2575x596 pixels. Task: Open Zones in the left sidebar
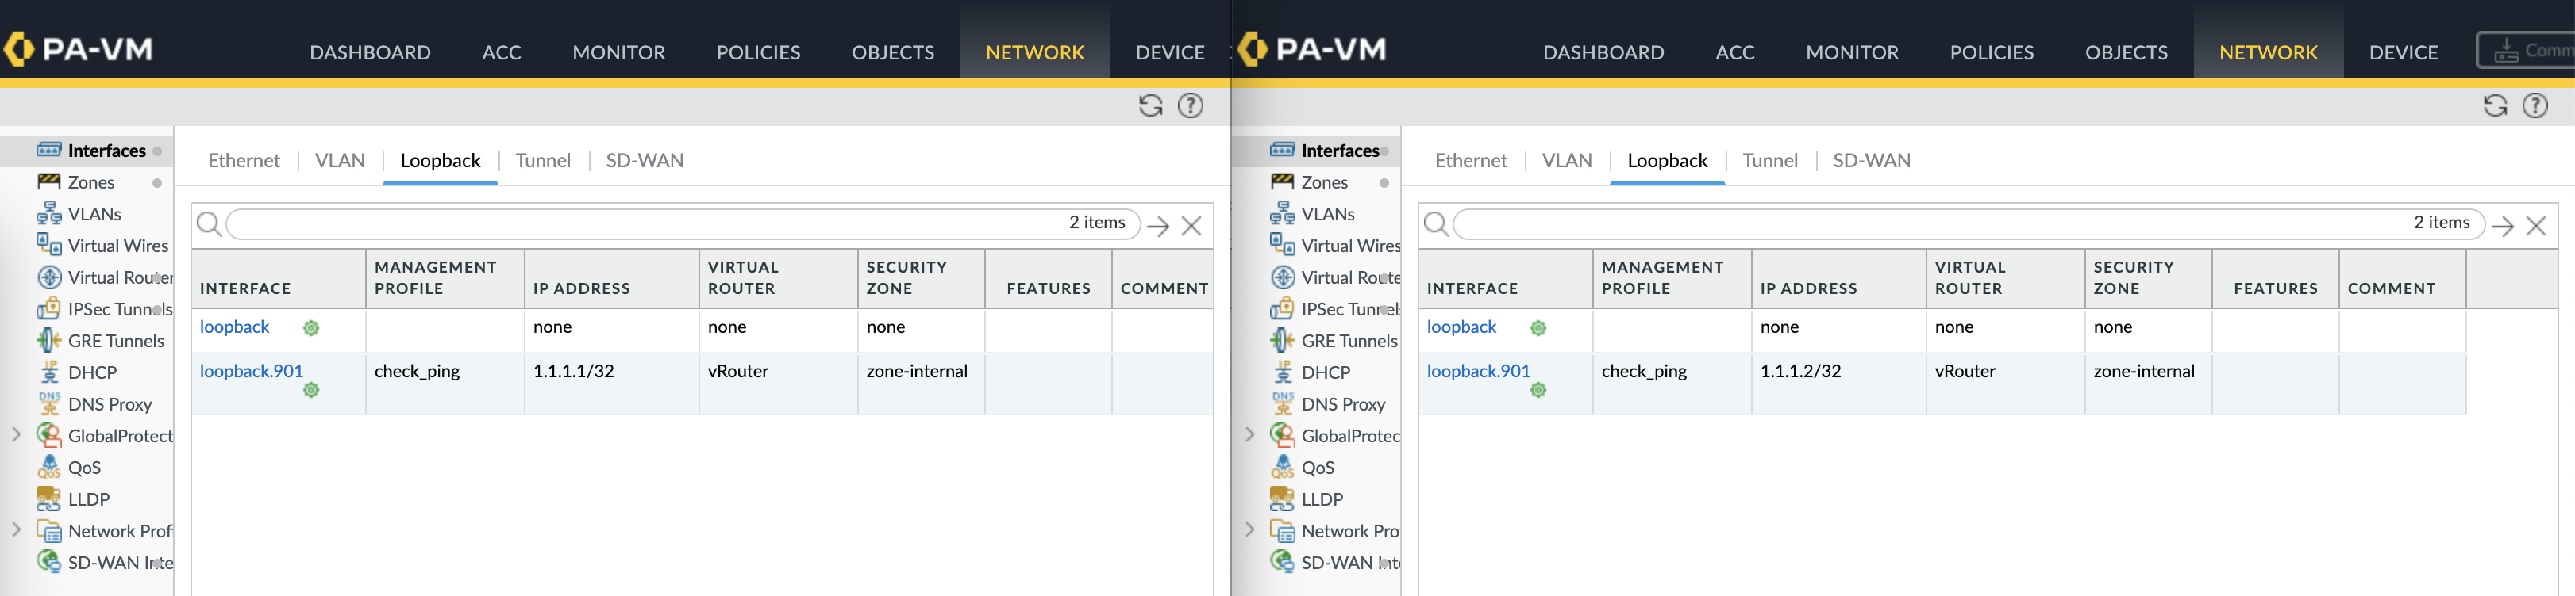(91, 183)
